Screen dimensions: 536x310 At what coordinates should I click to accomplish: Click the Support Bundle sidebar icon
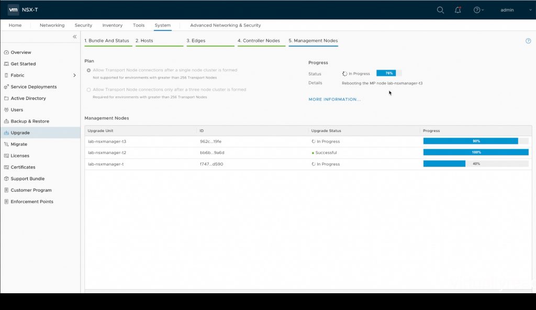(6, 179)
